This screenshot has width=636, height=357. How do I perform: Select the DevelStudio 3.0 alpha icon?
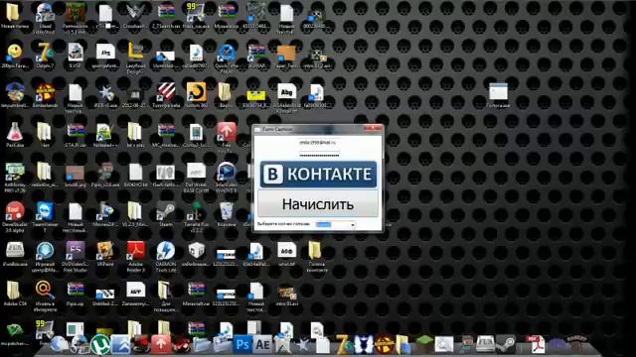point(15,217)
